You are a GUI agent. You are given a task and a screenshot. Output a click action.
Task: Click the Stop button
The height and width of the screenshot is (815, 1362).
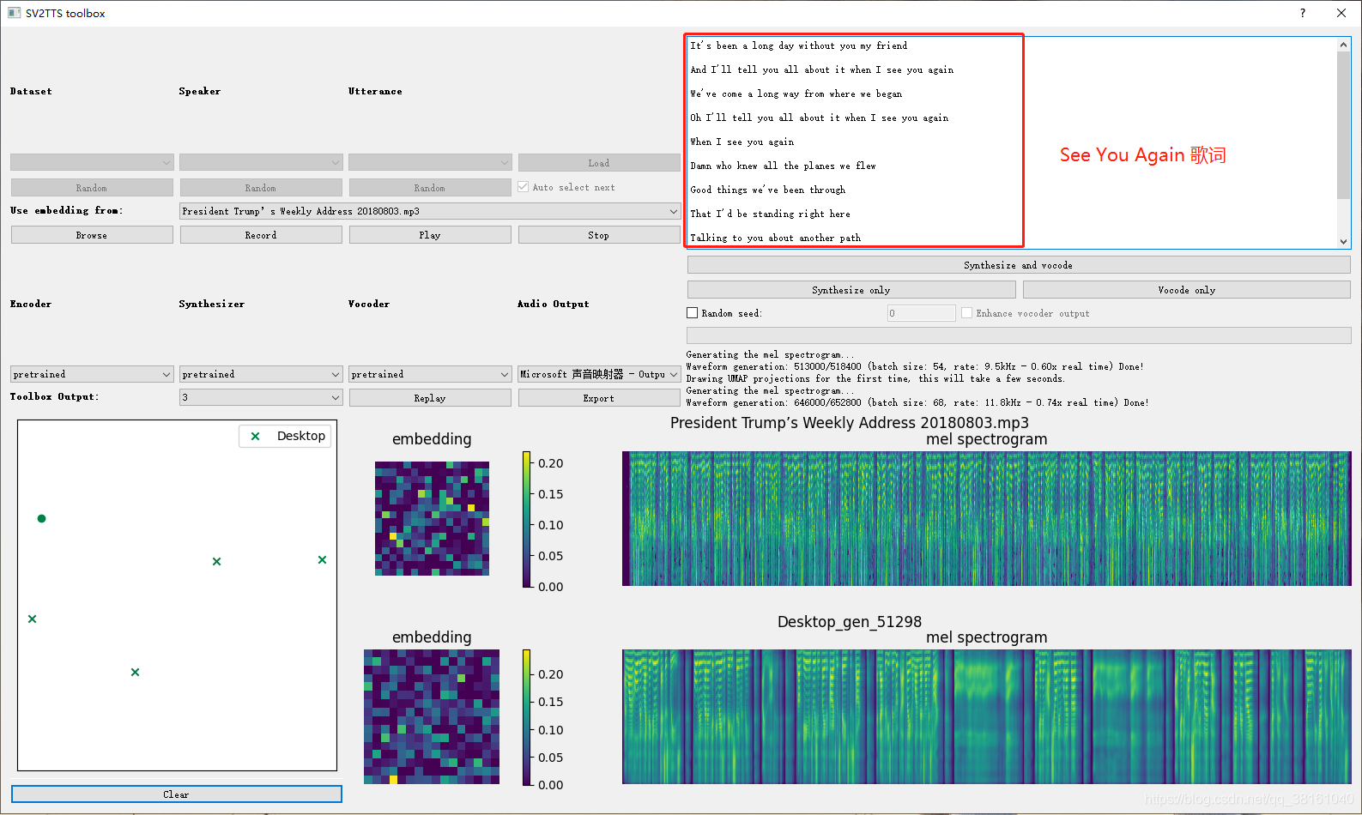coord(599,235)
